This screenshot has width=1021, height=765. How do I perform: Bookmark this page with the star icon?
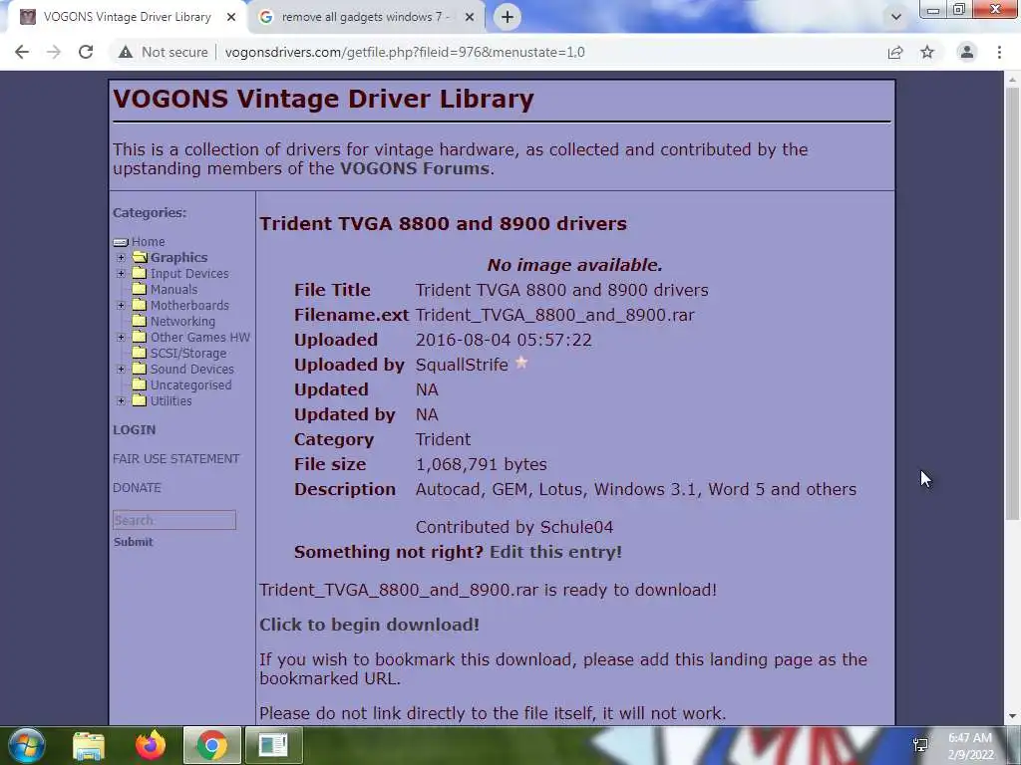click(927, 52)
